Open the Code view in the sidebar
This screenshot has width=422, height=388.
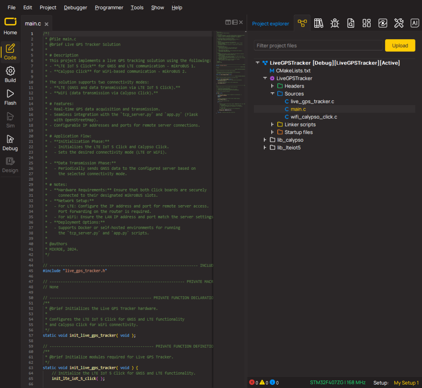[x=10, y=52]
